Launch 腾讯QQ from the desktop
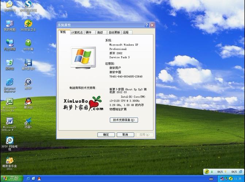Screen dimensions: 245x182 [x=28, y=102]
